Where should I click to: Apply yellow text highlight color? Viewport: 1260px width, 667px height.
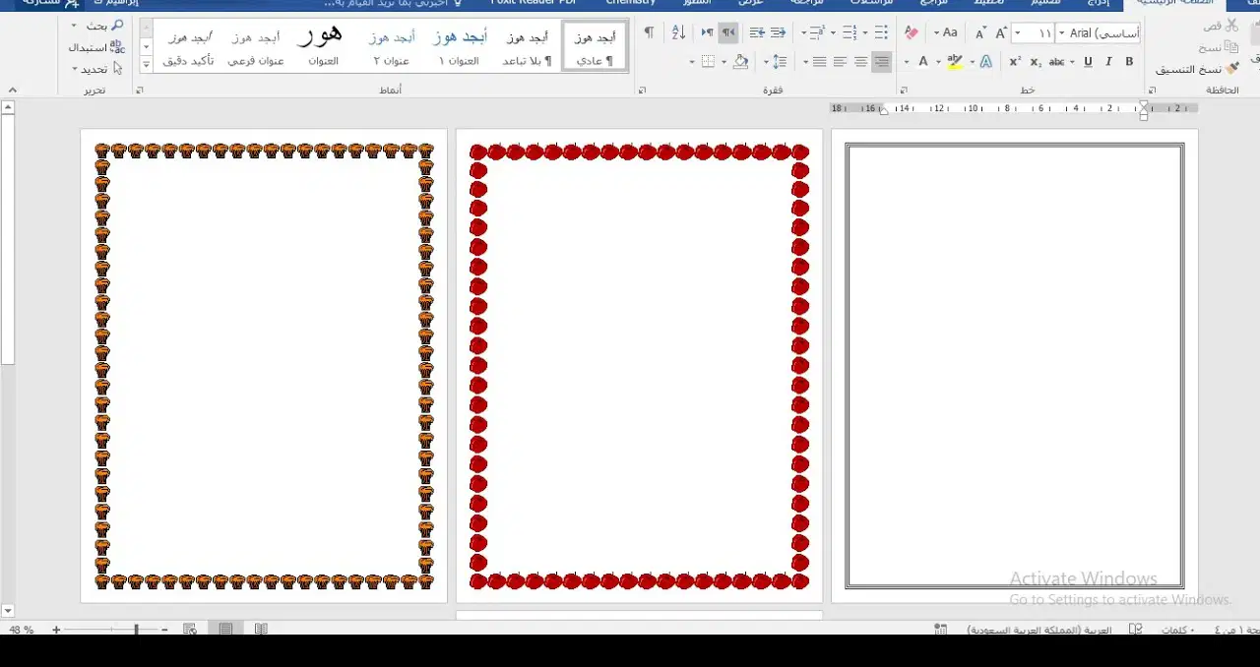pyautogui.click(x=954, y=62)
